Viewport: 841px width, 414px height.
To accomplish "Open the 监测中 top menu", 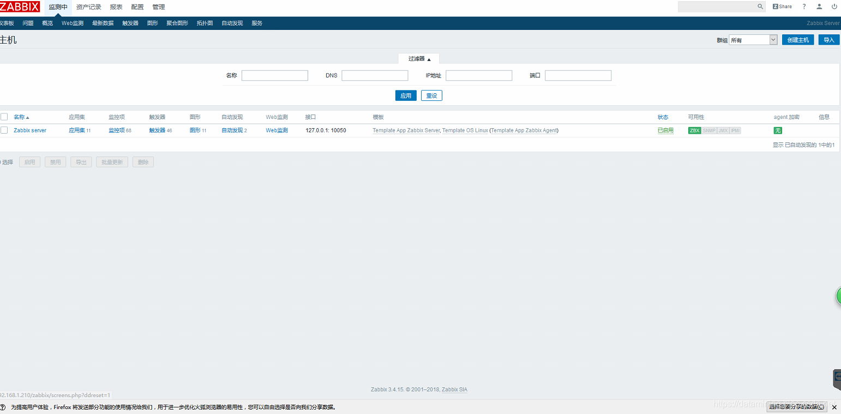I will pos(58,7).
